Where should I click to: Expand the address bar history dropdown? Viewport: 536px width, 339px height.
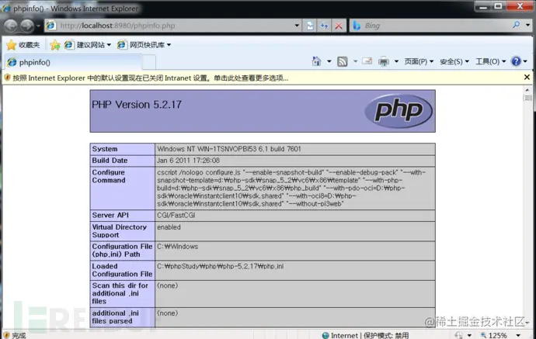297,26
